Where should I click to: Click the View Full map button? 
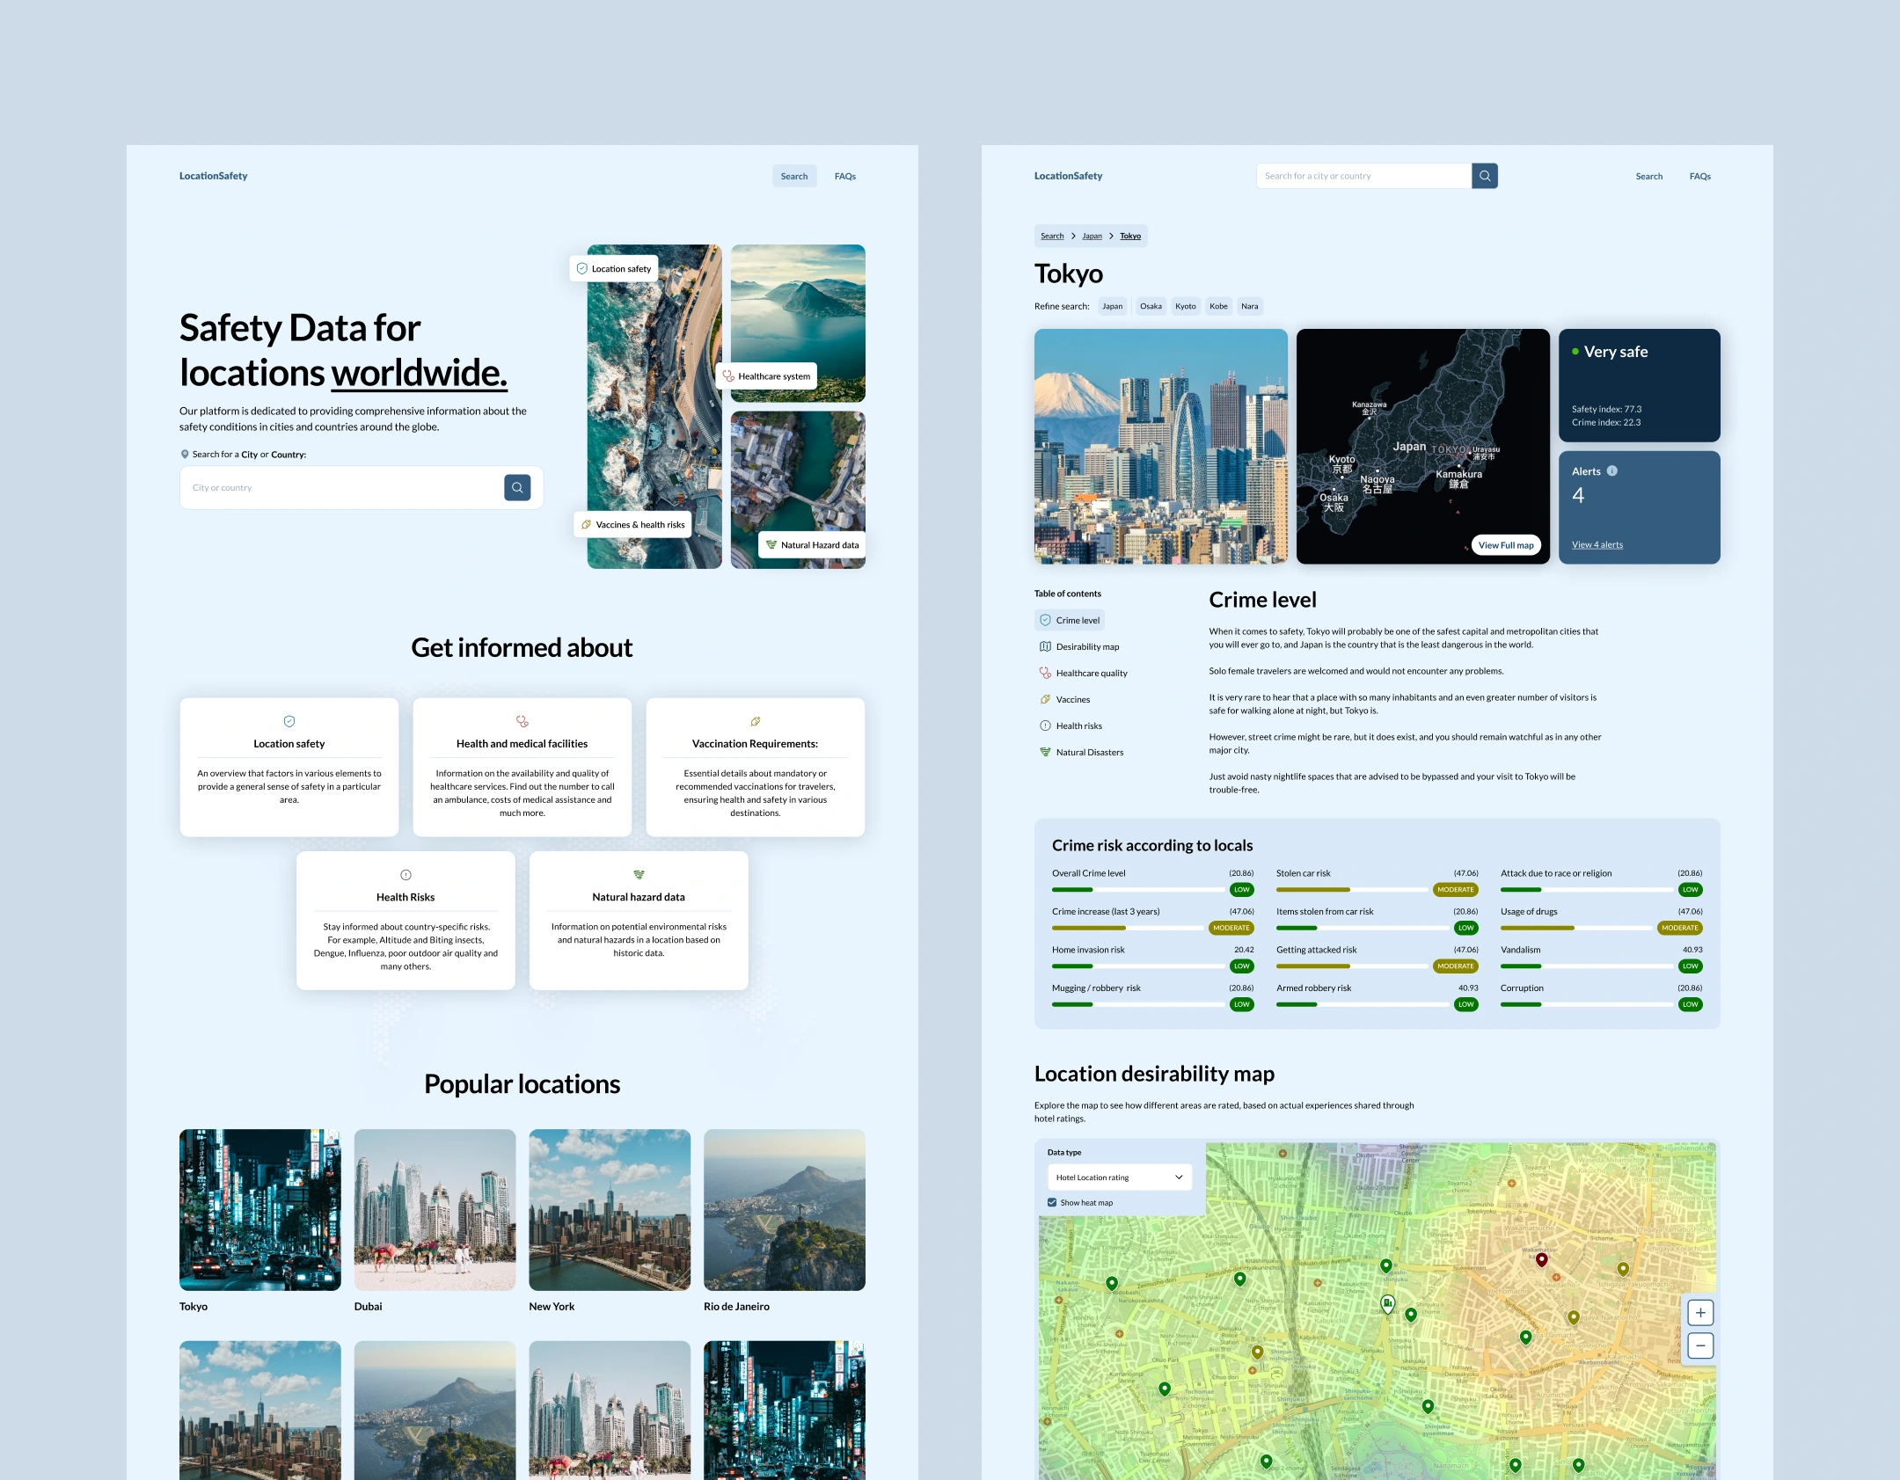click(1505, 545)
